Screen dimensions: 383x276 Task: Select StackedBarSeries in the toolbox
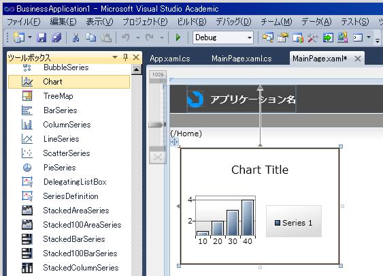point(69,239)
